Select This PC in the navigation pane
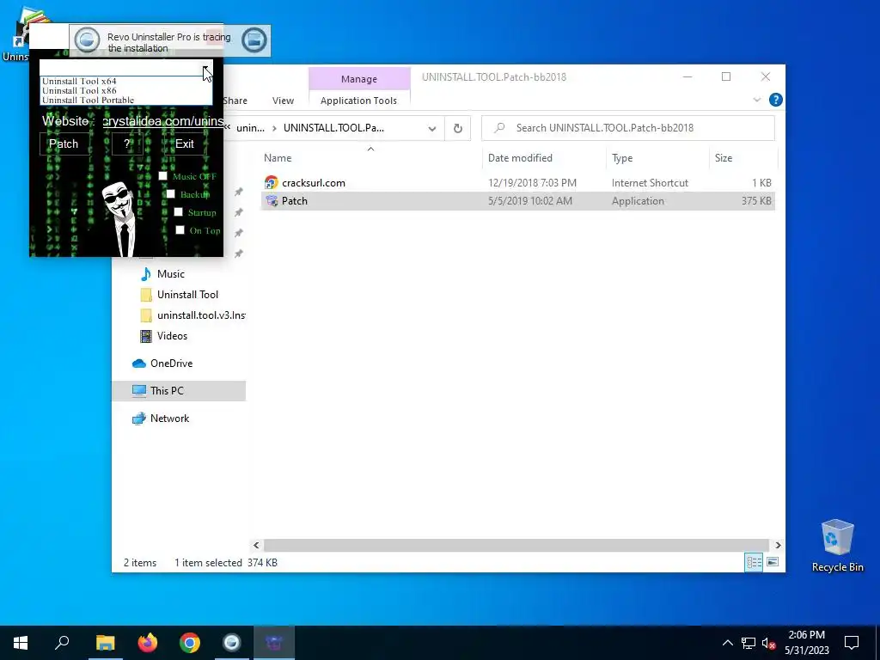This screenshot has height=660, width=880. [x=179, y=391]
